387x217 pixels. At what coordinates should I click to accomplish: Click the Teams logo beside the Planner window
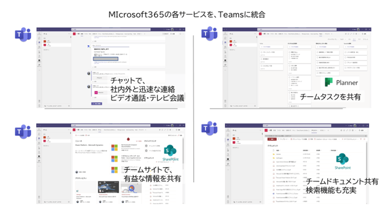[209, 33]
